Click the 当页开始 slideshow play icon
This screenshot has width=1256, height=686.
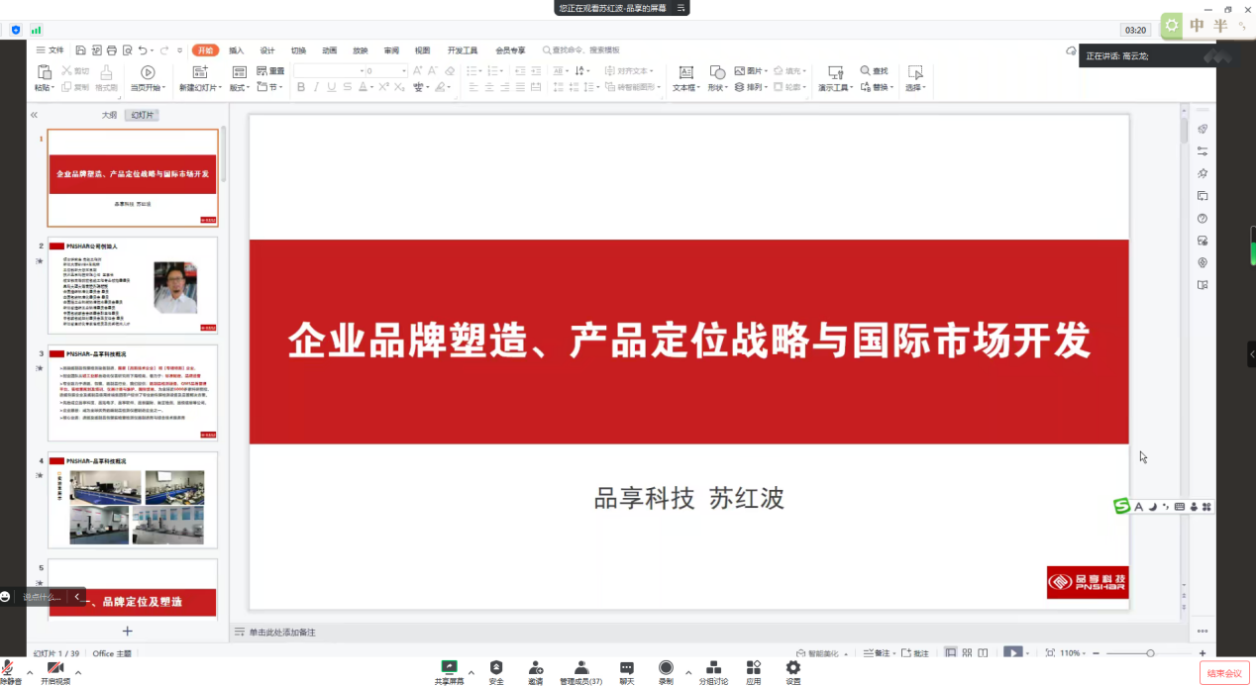tap(148, 72)
